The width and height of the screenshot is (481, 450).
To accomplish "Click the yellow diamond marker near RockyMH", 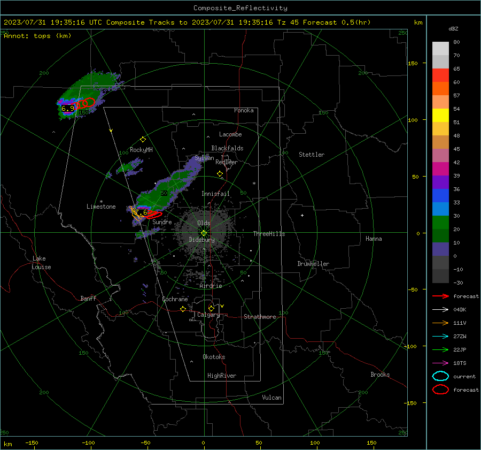I will [x=143, y=140].
